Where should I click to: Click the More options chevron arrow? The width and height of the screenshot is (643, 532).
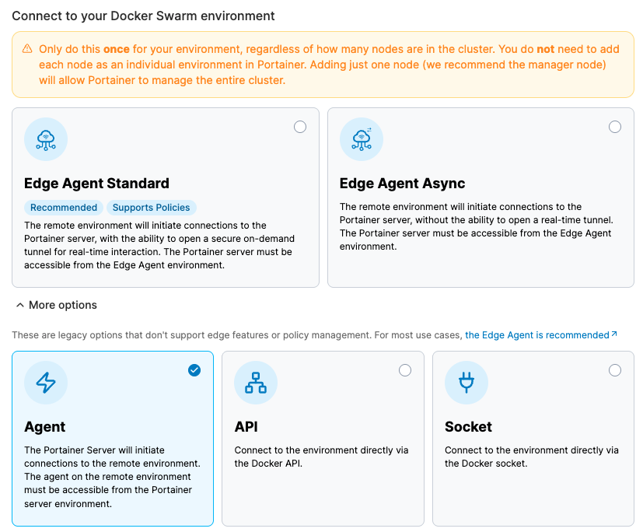pos(19,305)
